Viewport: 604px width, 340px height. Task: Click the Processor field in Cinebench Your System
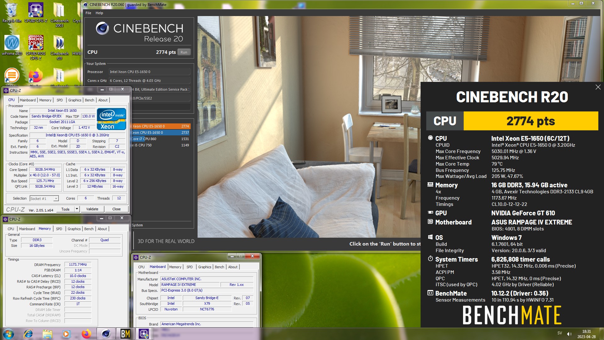(x=149, y=72)
